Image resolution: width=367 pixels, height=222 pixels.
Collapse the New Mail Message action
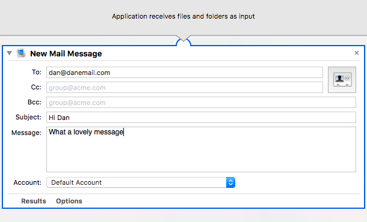click(x=10, y=53)
